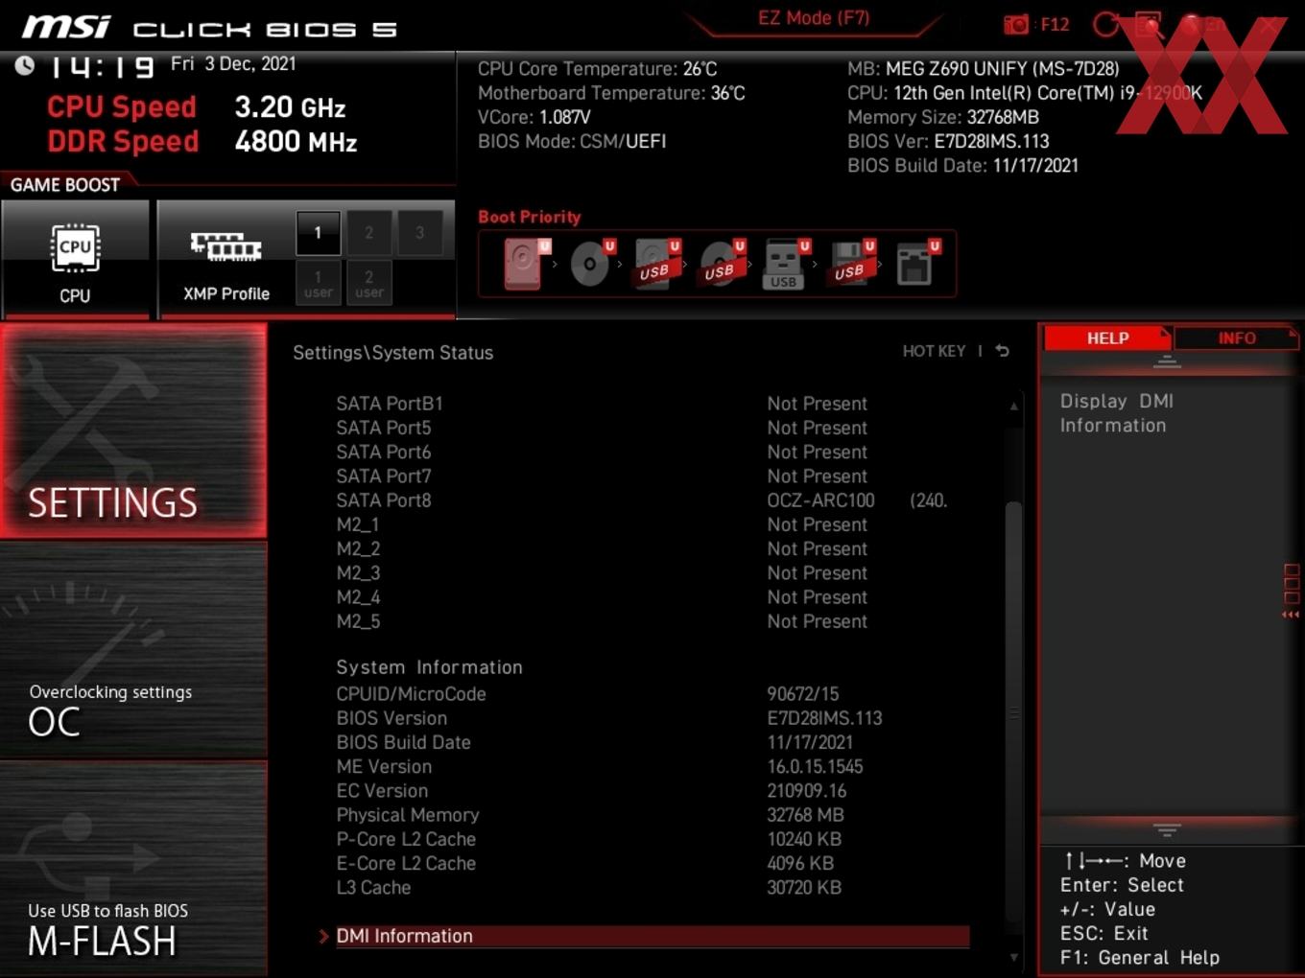
Task: Click the DDR Speed 4800 MHz reading
Action: pos(202,141)
